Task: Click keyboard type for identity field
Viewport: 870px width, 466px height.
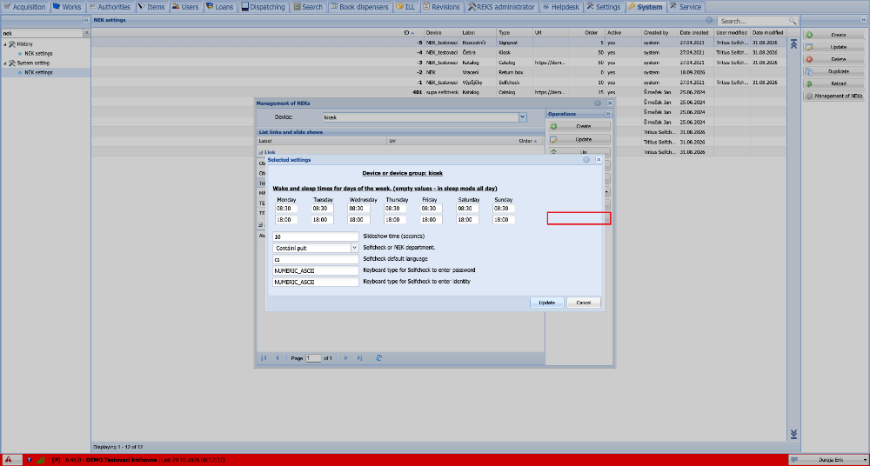Action: [x=316, y=282]
